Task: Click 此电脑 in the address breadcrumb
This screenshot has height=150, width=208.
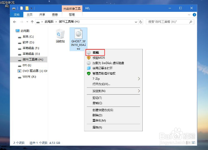Action: 49,22
